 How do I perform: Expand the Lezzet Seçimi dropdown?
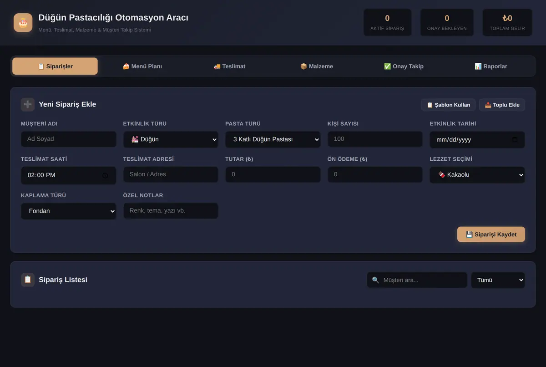(477, 175)
